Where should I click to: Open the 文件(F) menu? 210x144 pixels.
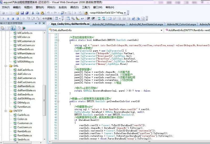6,7
